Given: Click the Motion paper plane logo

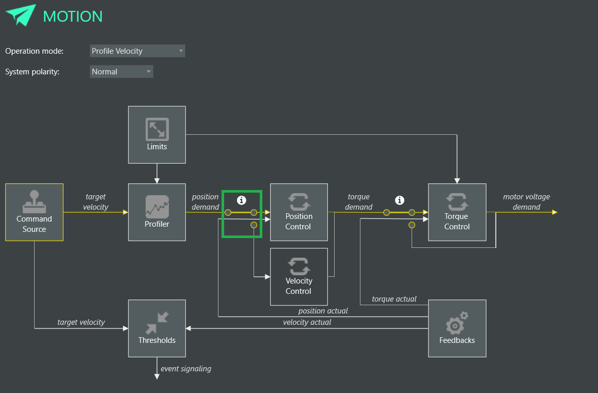Looking at the screenshot, I should pos(21,15).
